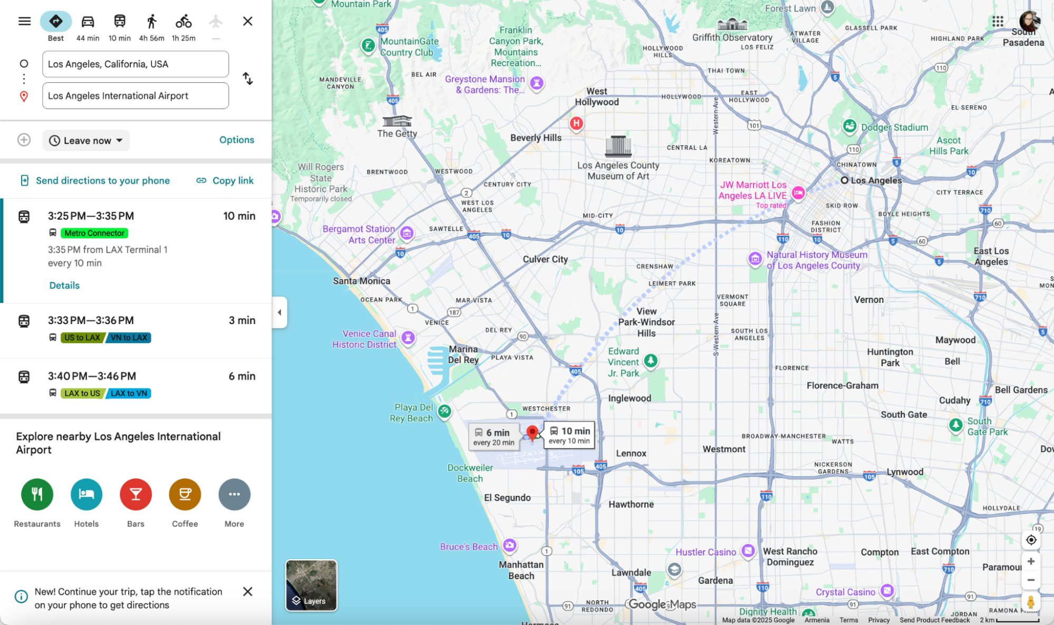Switch to Transit mode (10 min)
Screen dimensions: 1054x625
pos(120,27)
